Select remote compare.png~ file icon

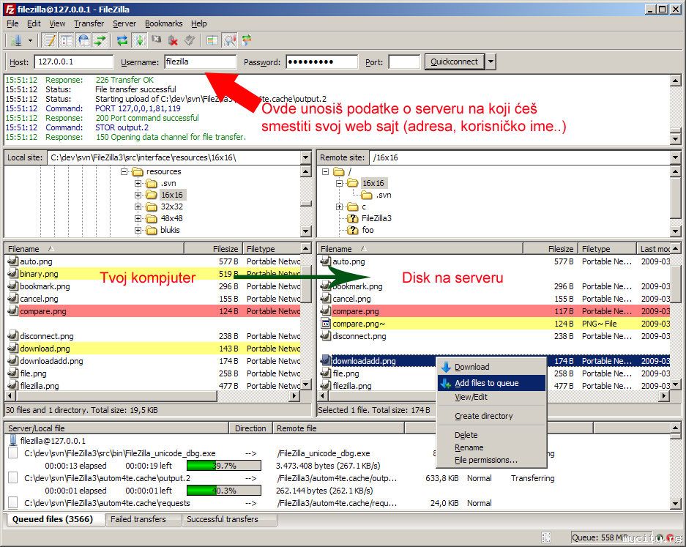click(326, 324)
